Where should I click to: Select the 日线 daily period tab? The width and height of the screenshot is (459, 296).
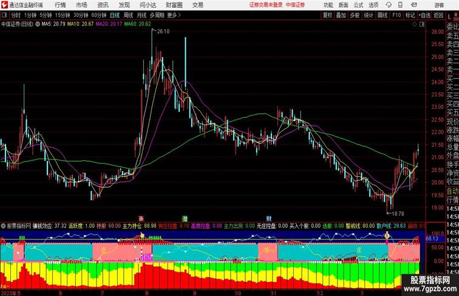pos(115,15)
